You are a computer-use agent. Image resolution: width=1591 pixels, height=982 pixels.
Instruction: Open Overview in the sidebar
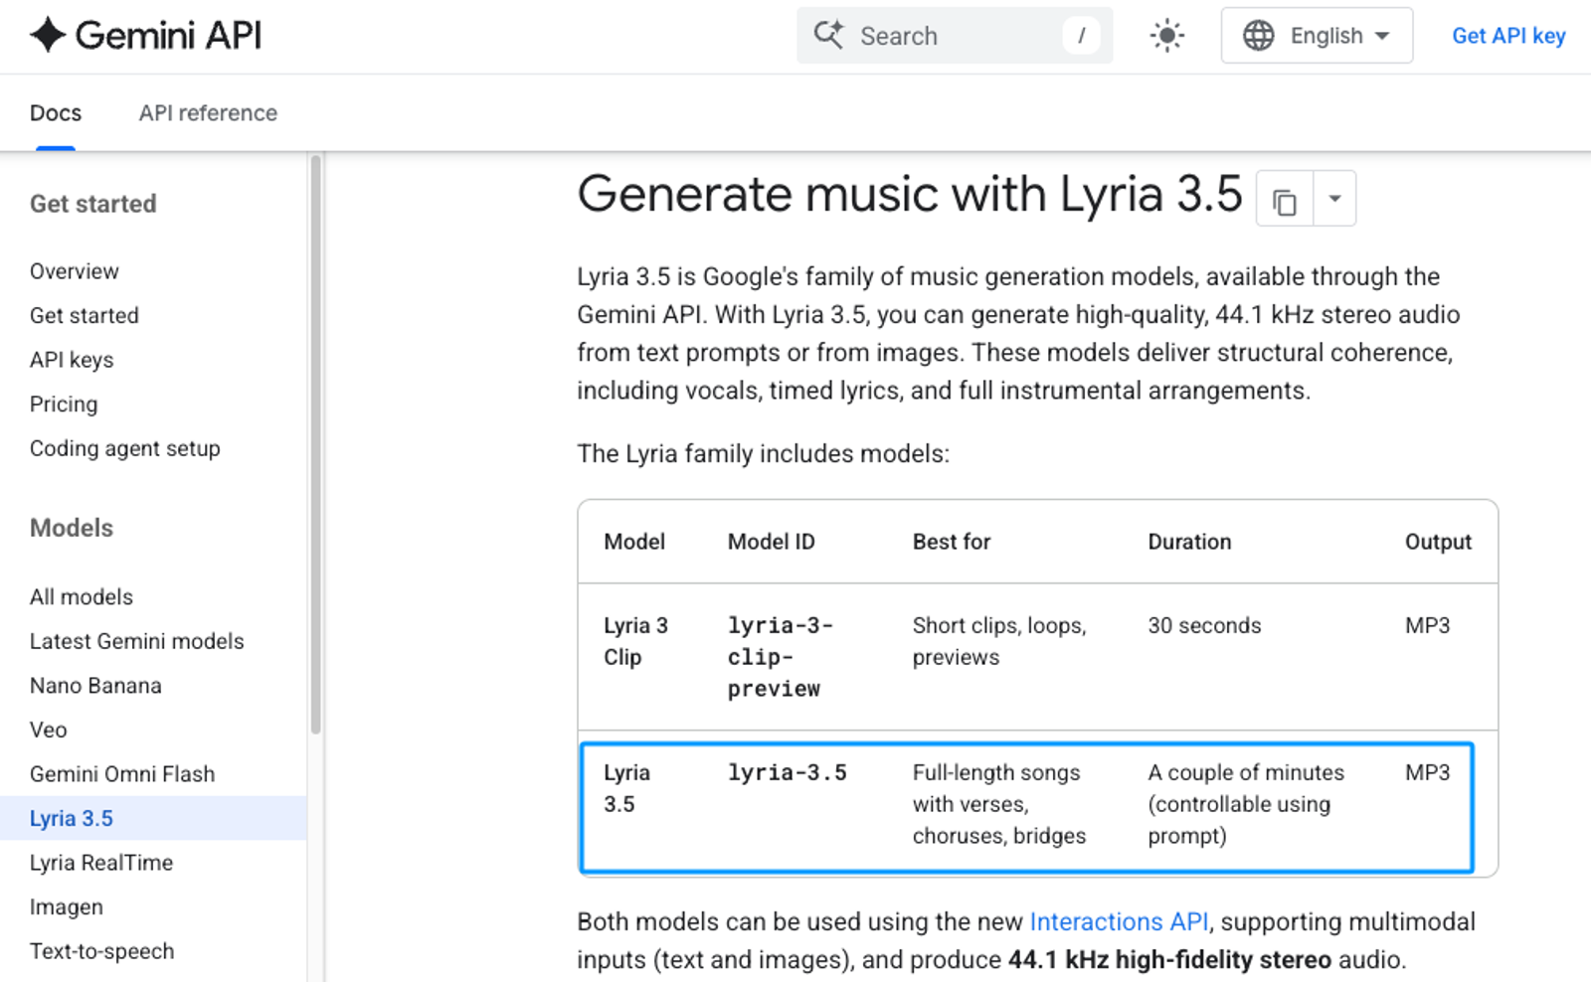click(x=75, y=271)
